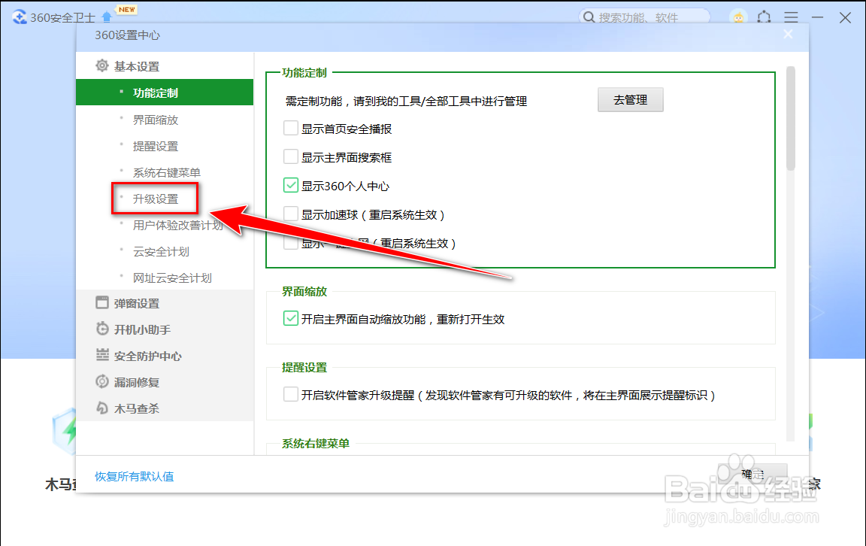This screenshot has height=546, width=866.
Task: Select 网址云安全计划 in sidebar
Action: click(x=171, y=278)
